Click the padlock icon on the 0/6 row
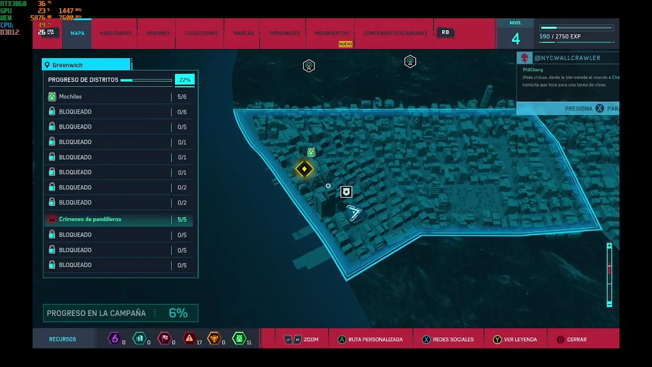This screenshot has width=652, height=367. tap(52, 112)
